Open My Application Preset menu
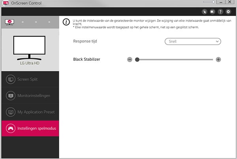 30,112
